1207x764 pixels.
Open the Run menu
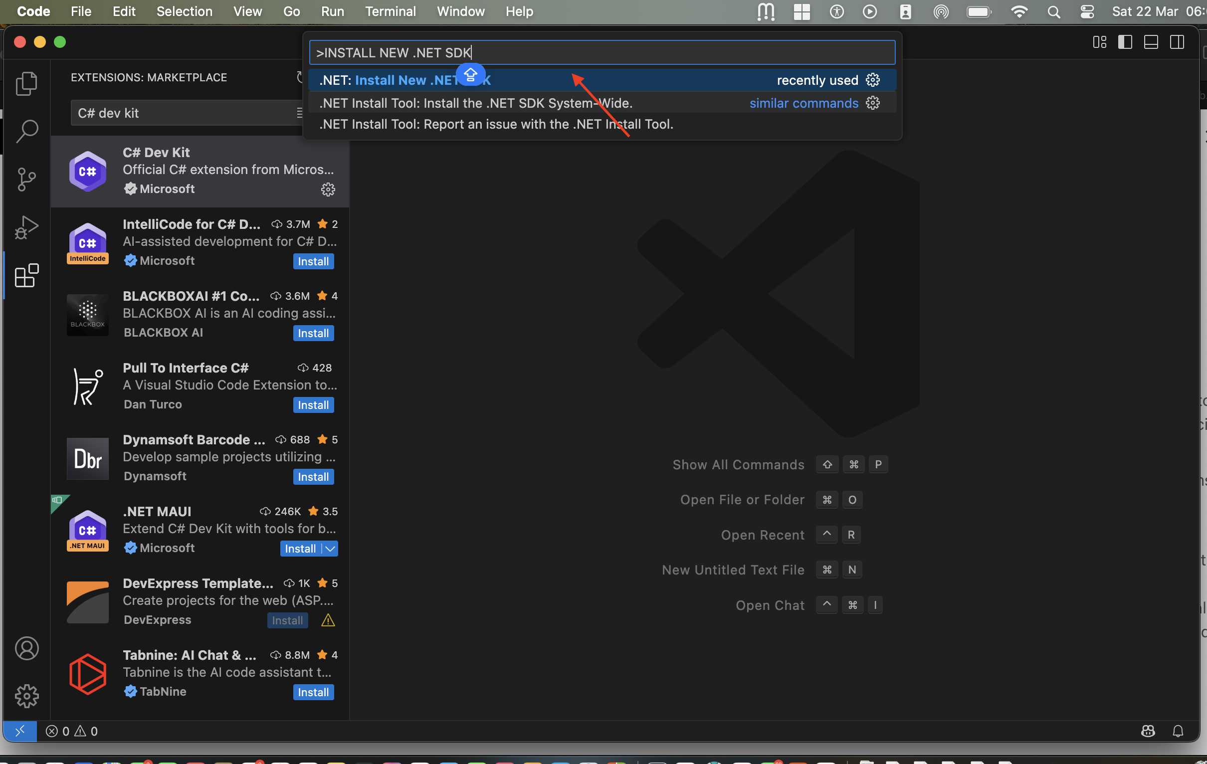pos(332,11)
